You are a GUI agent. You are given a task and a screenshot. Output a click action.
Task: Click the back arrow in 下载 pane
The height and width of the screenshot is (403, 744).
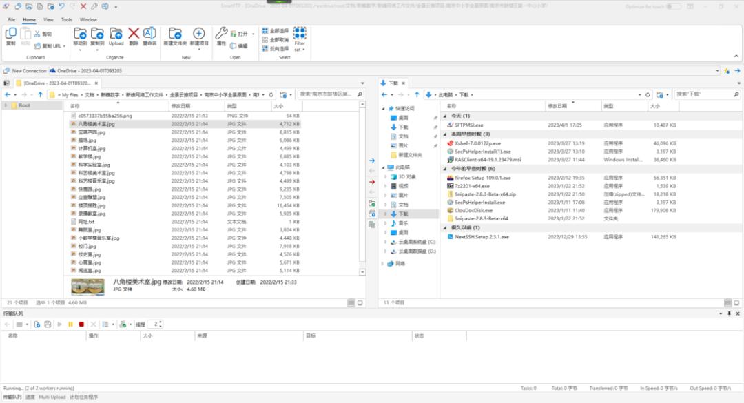point(384,95)
